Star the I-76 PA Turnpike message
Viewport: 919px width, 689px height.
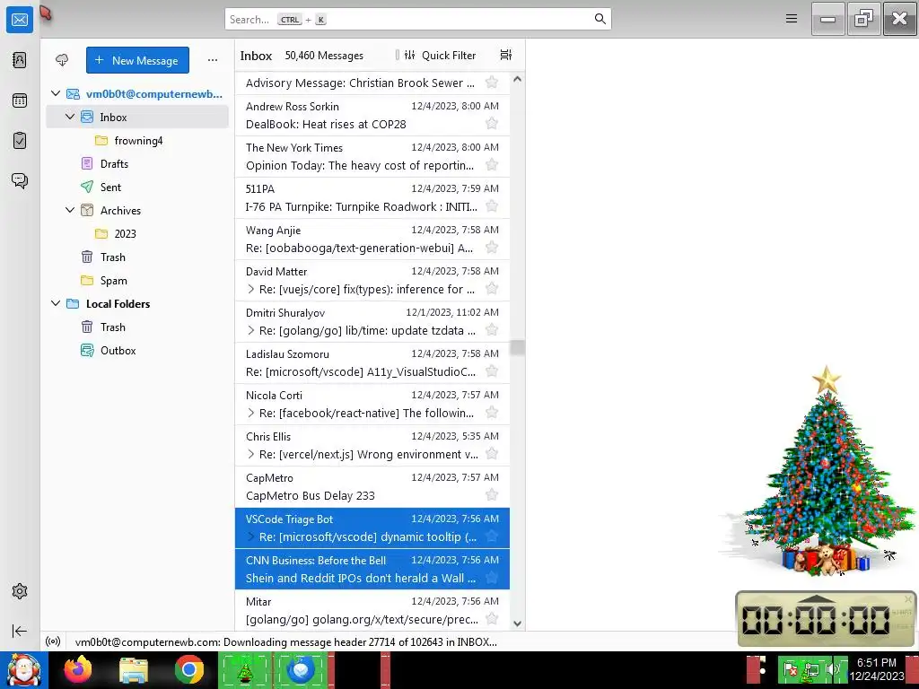[x=492, y=206]
